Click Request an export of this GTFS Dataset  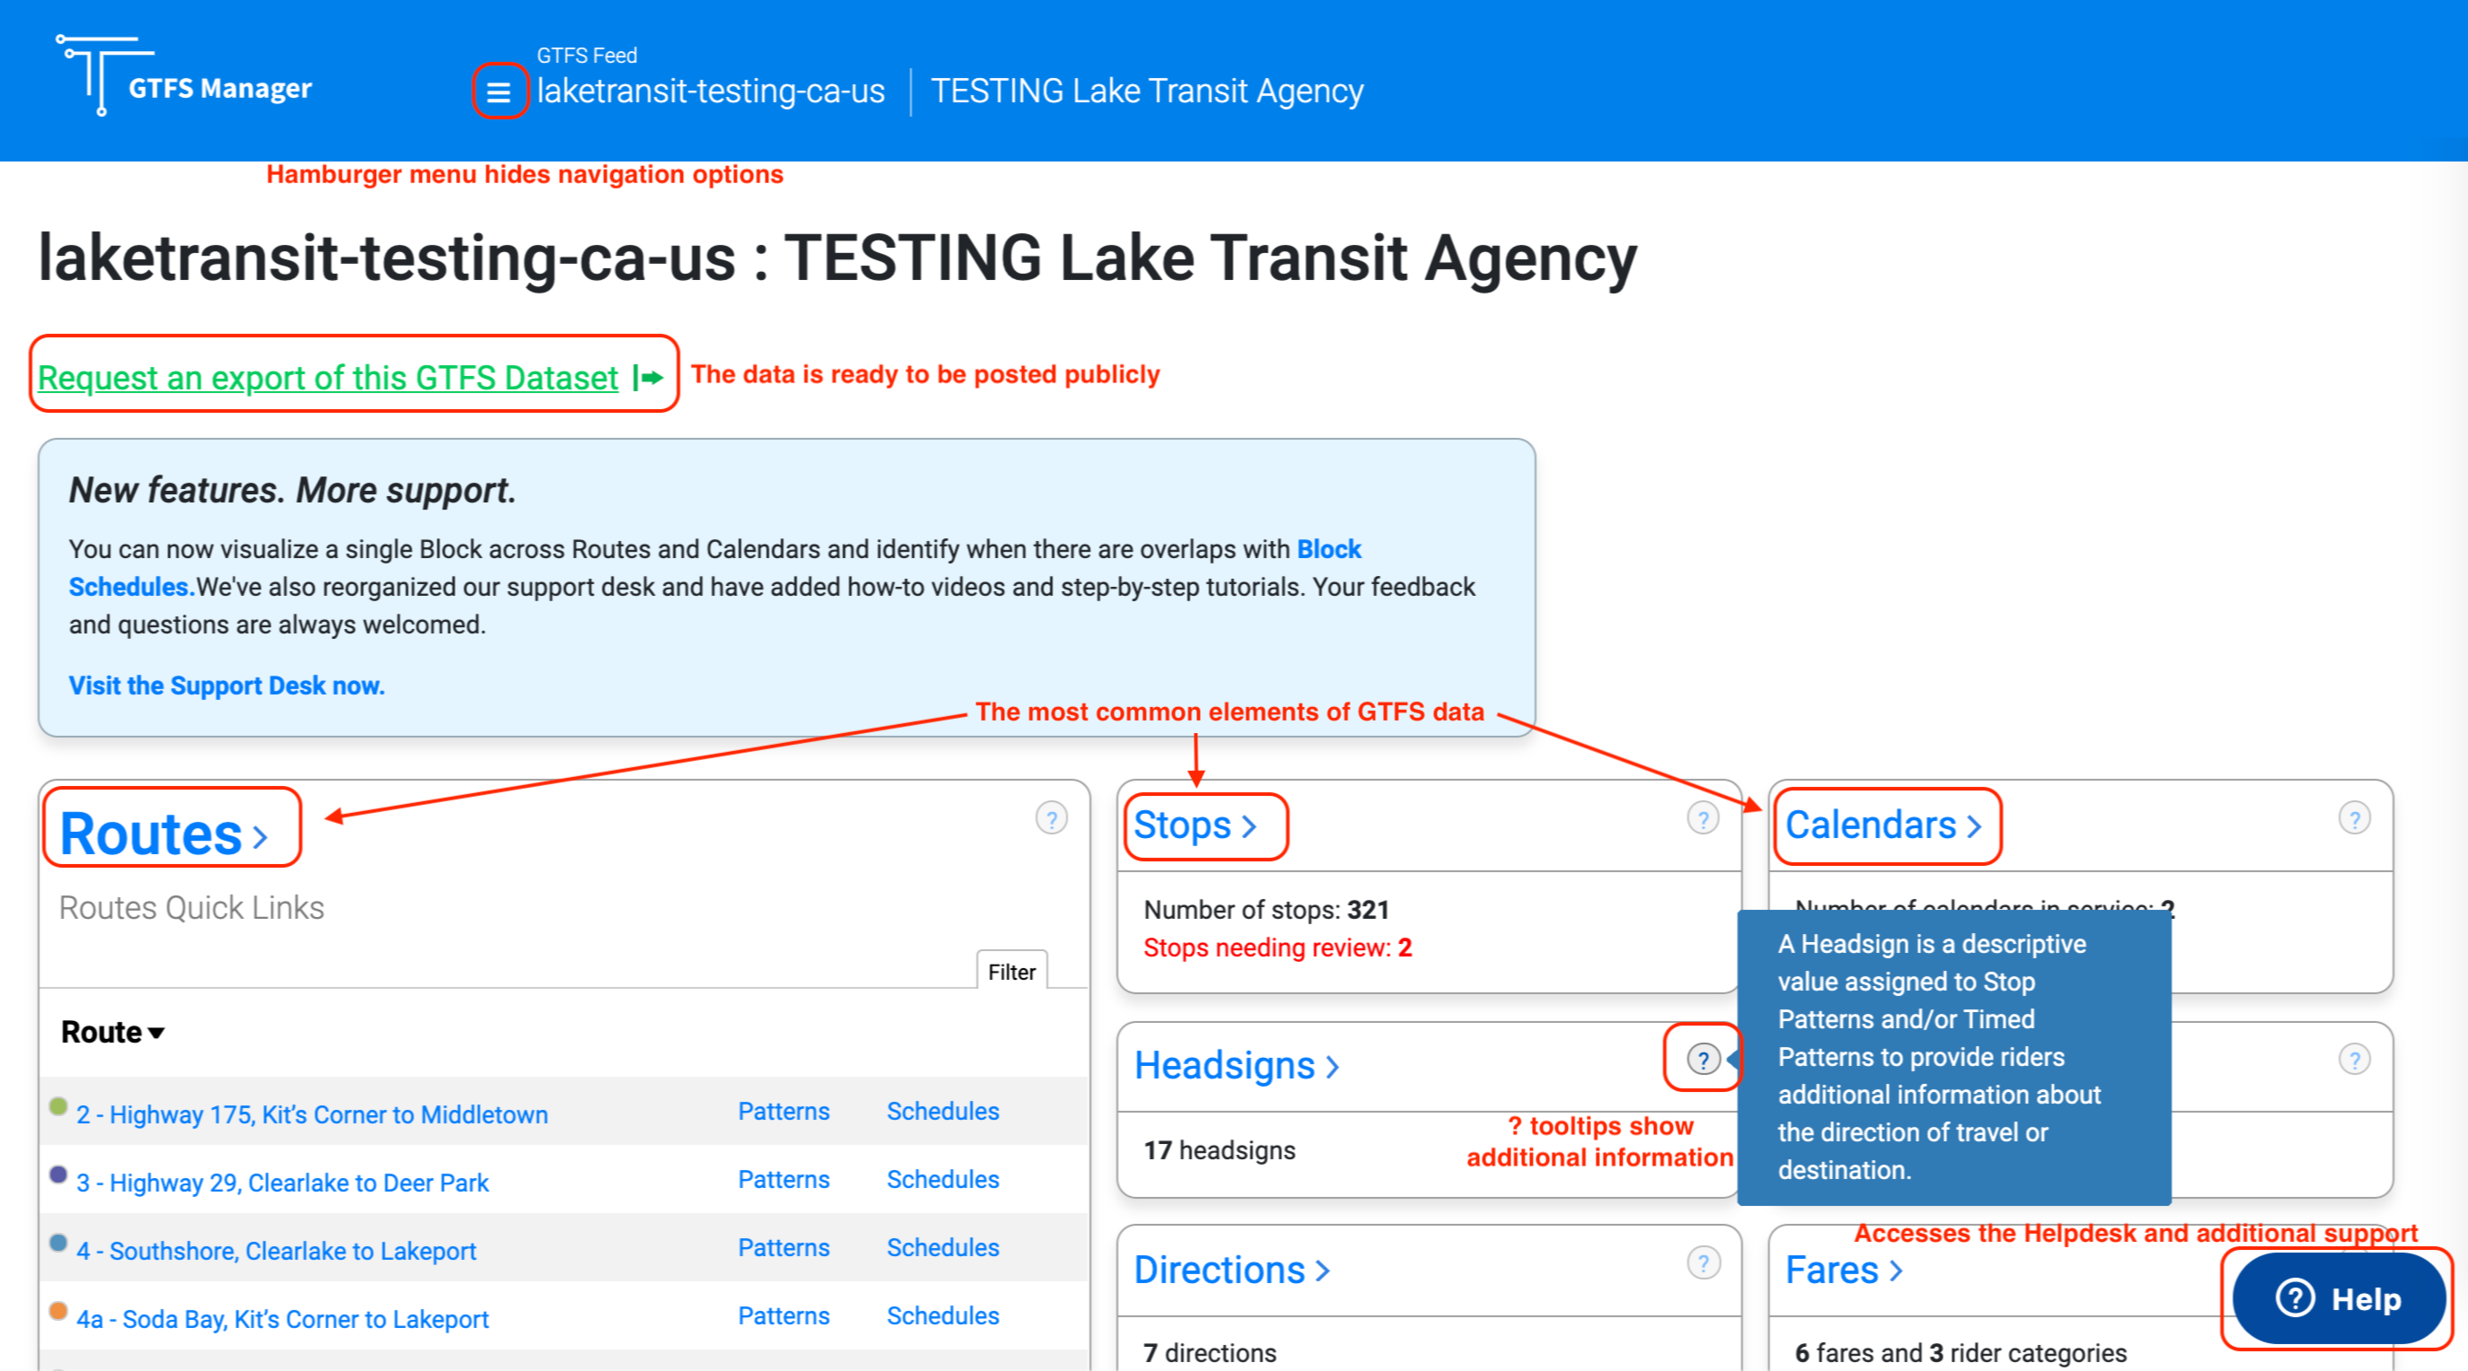(x=328, y=378)
